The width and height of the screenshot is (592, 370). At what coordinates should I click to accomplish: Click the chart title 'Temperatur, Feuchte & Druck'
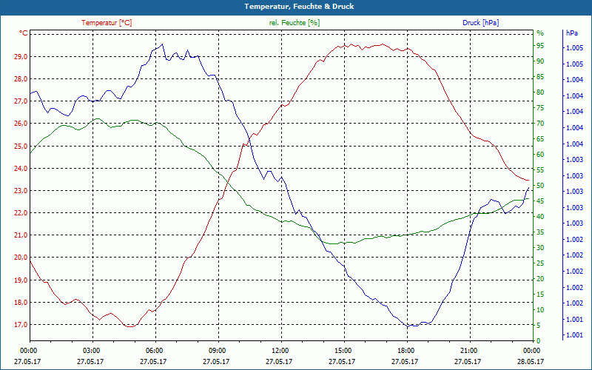(x=299, y=7)
